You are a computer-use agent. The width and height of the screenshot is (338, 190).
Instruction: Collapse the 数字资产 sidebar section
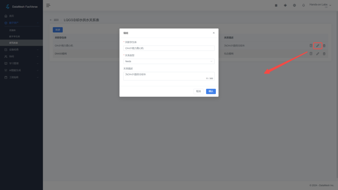pos(21,23)
